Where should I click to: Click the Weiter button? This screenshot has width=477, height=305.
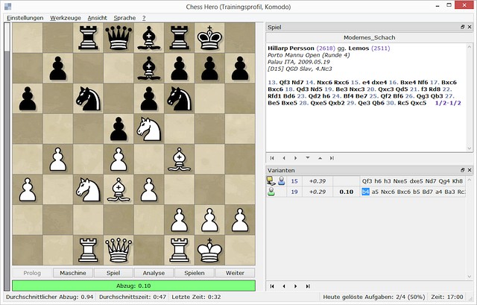235,273
